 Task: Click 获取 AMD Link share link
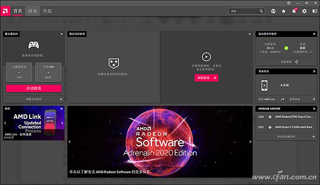[271, 99]
